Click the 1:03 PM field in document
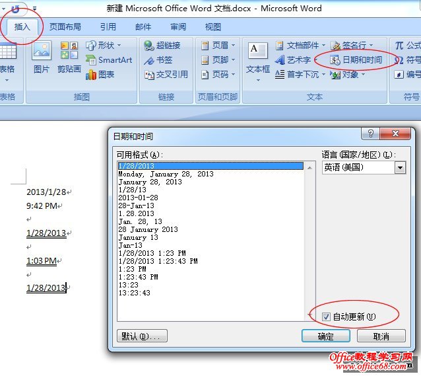421x376 pixels. coord(42,260)
